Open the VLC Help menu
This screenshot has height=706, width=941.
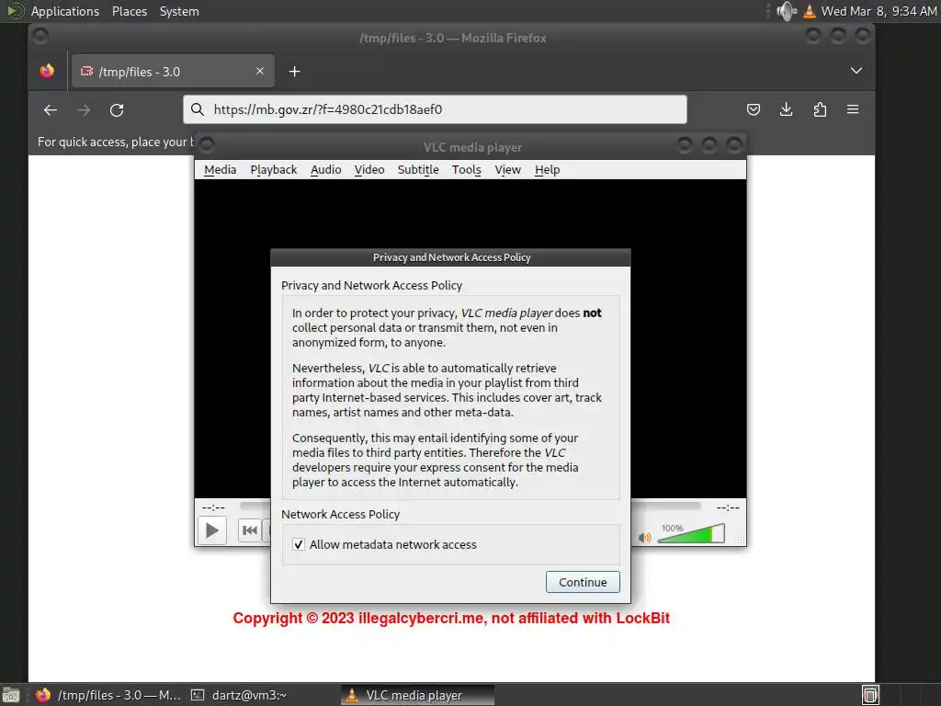point(548,170)
